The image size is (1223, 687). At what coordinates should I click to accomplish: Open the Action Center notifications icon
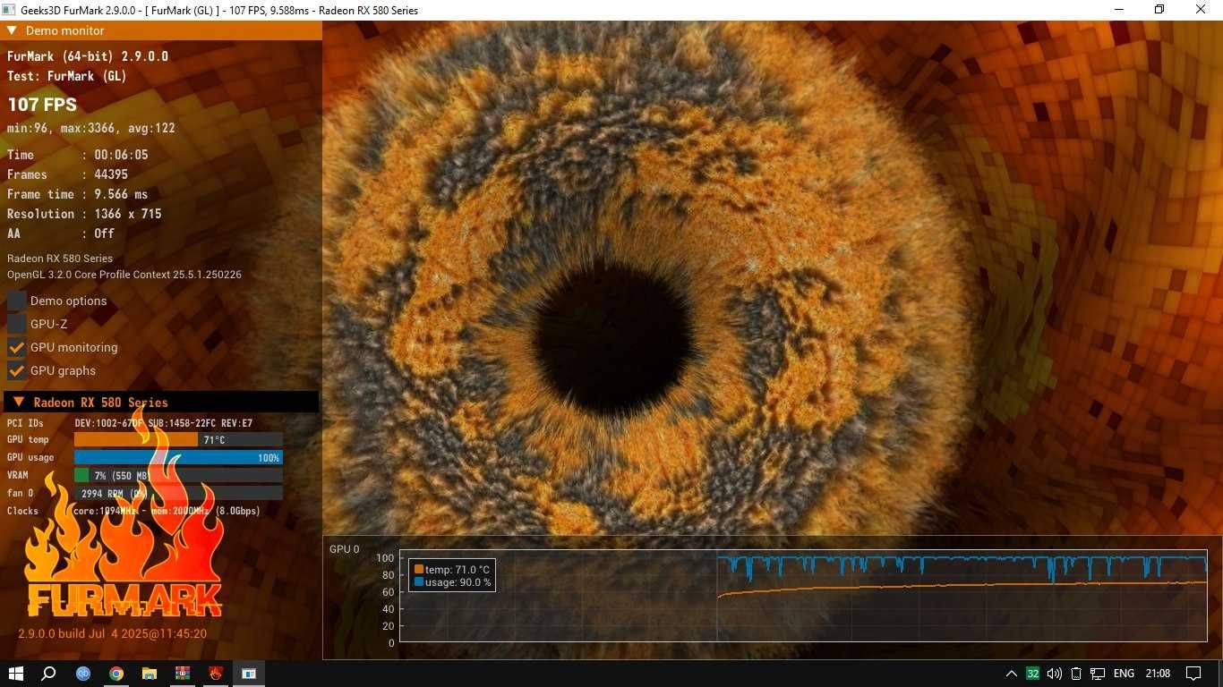1193,674
